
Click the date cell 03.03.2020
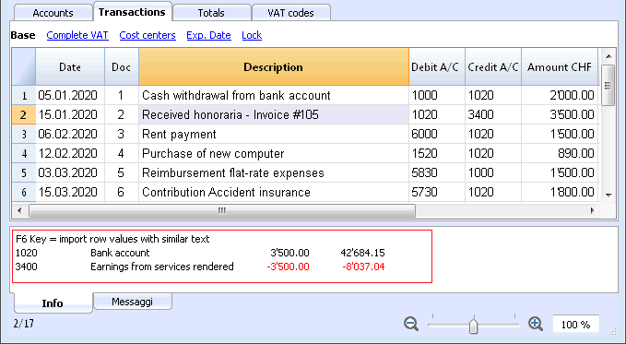pyautogui.click(x=70, y=173)
